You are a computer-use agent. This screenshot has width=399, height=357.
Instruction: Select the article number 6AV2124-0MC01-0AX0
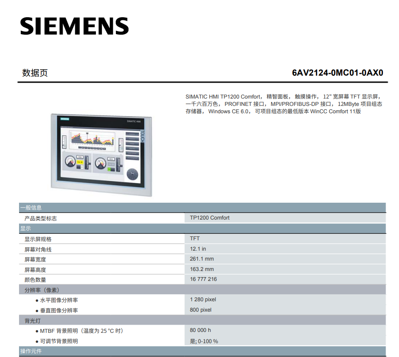coord(337,73)
